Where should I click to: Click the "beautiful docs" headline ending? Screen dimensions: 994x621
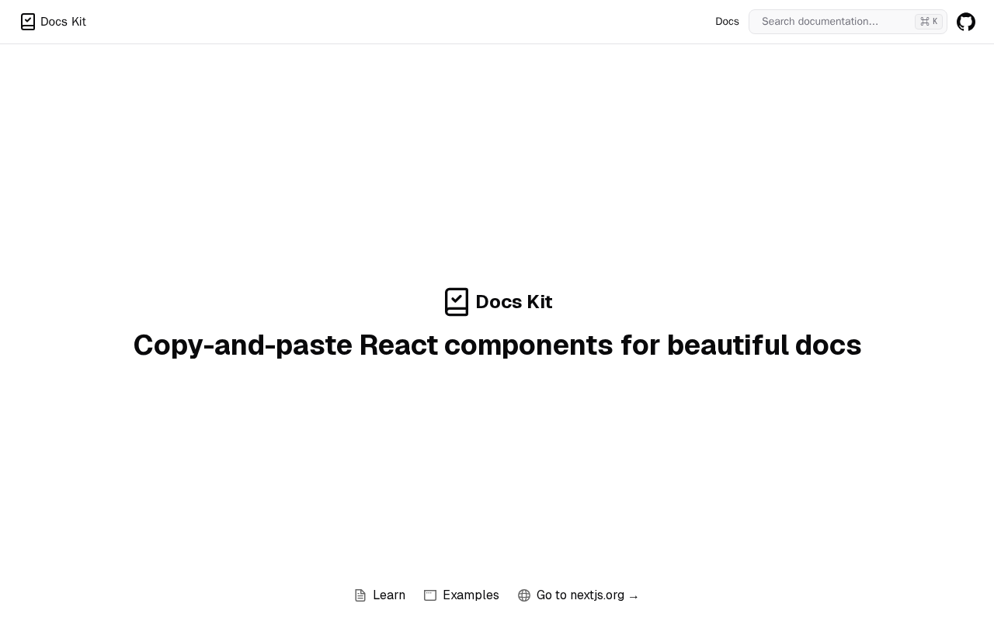pyautogui.click(x=763, y=345)
